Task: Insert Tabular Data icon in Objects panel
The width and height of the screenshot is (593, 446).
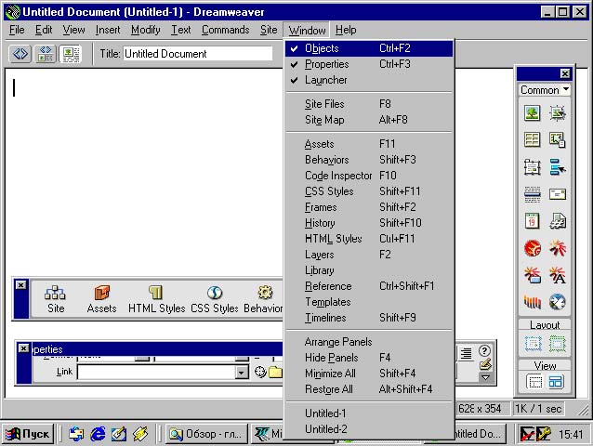Action: [x=558, y=140]
